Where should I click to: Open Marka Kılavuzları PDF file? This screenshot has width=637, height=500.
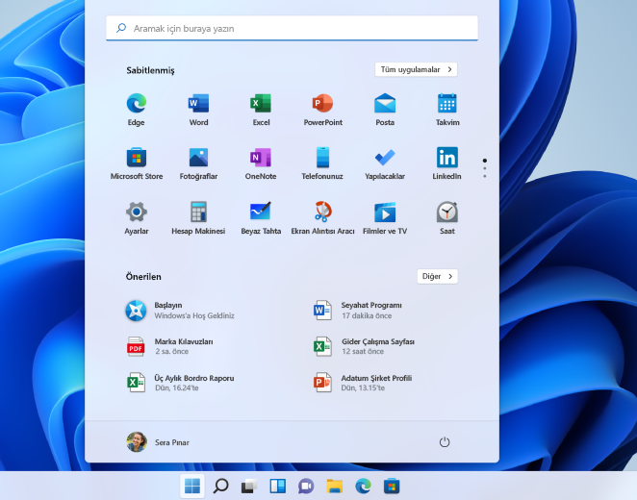pos(183,346)
